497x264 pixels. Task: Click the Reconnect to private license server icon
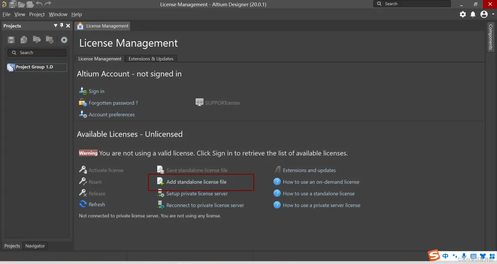(x=161, y=205)
